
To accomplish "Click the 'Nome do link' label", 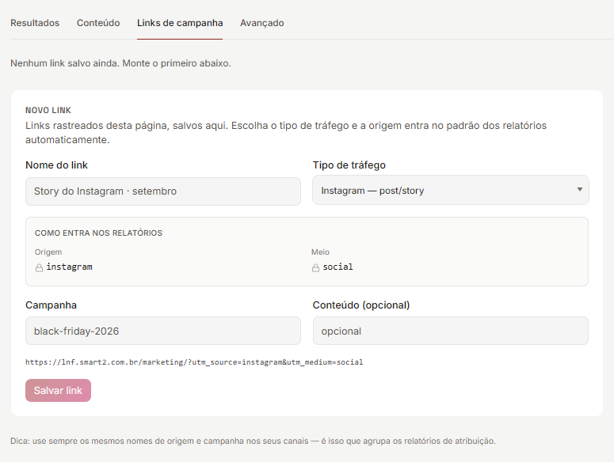I will point(56,165).
